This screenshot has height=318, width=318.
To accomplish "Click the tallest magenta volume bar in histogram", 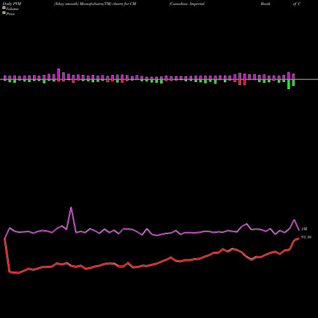I will point(59,74).
